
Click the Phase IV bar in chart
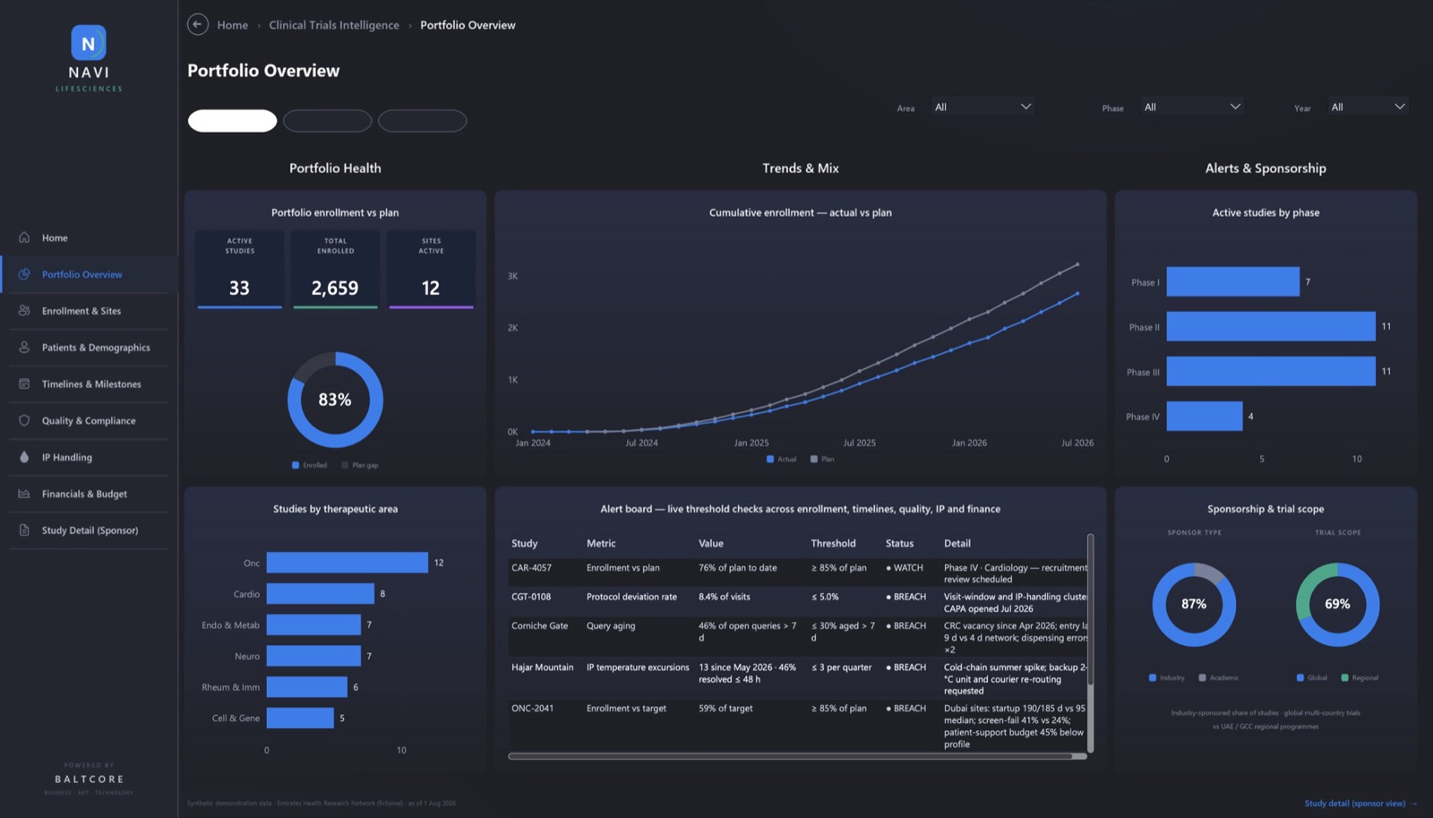tap(1204, 416)
